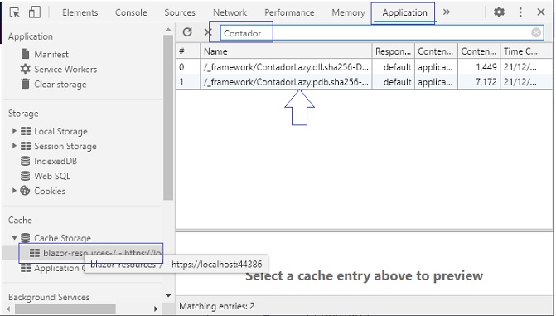Click the sidebar scroll right arrow

(156, 309)
